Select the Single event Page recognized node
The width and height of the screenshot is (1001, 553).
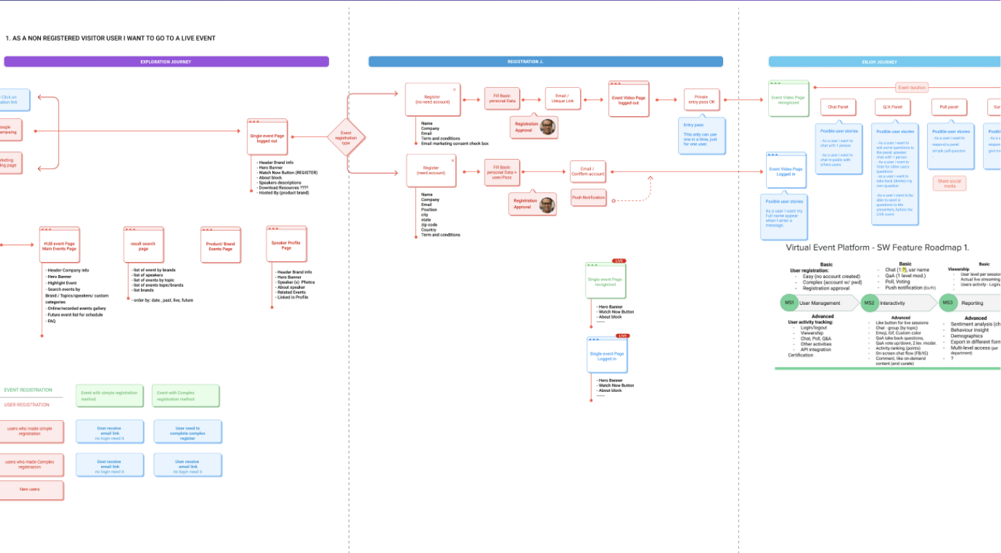click(605, 281)
